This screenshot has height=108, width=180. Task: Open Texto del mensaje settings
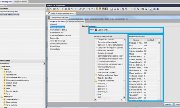coord(57,41)
